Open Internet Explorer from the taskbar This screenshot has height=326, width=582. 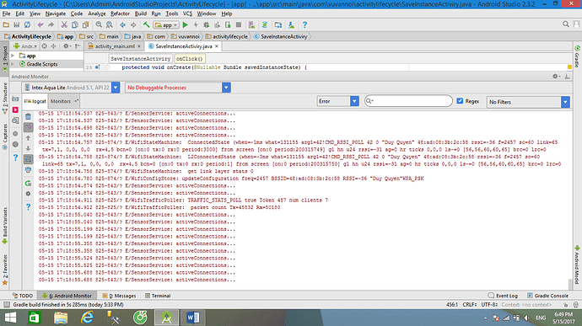click(x=87, y=318)
